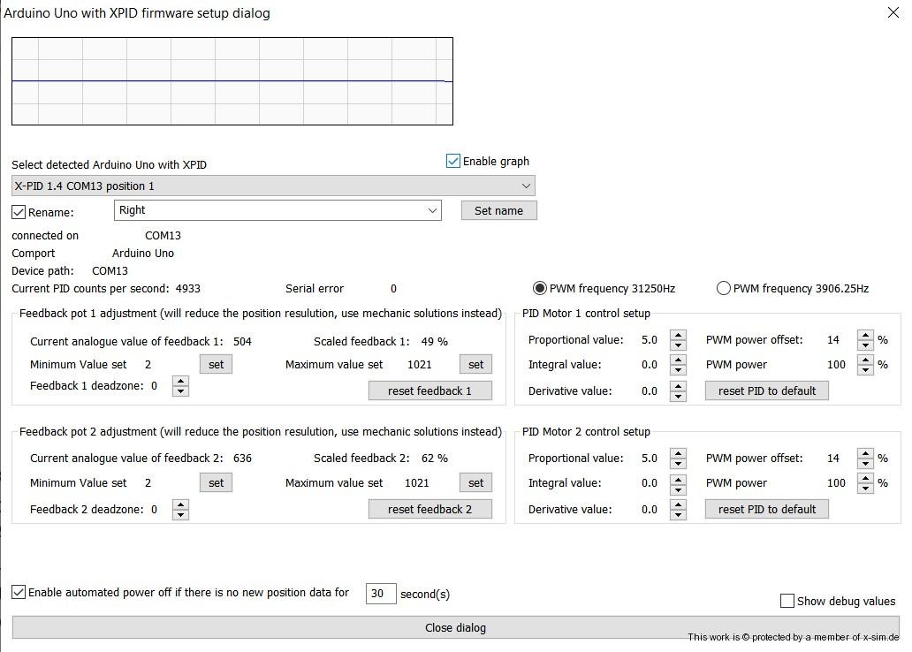Increase Feedback 1 deadzone with up arrow
Viewport: 912px width, 652px height.
pos(180,381)
